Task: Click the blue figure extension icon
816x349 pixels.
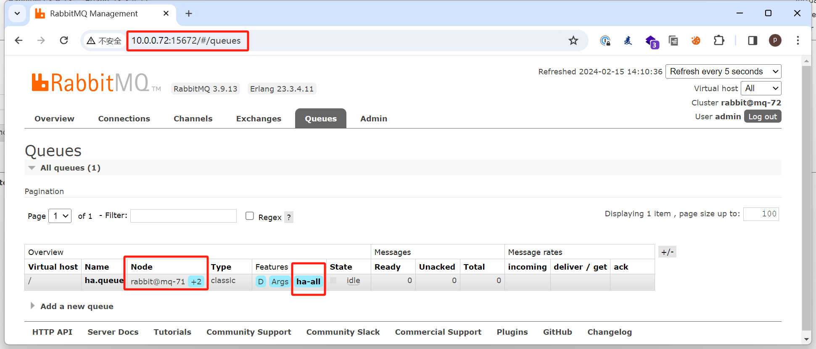Action: (628, 40)
